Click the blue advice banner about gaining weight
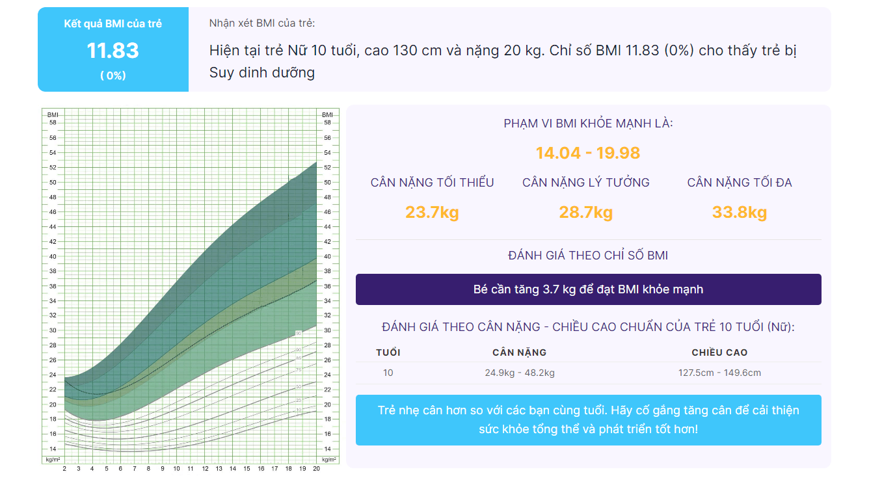The height and width of the screenshot is (478, 869). [587, 418]
